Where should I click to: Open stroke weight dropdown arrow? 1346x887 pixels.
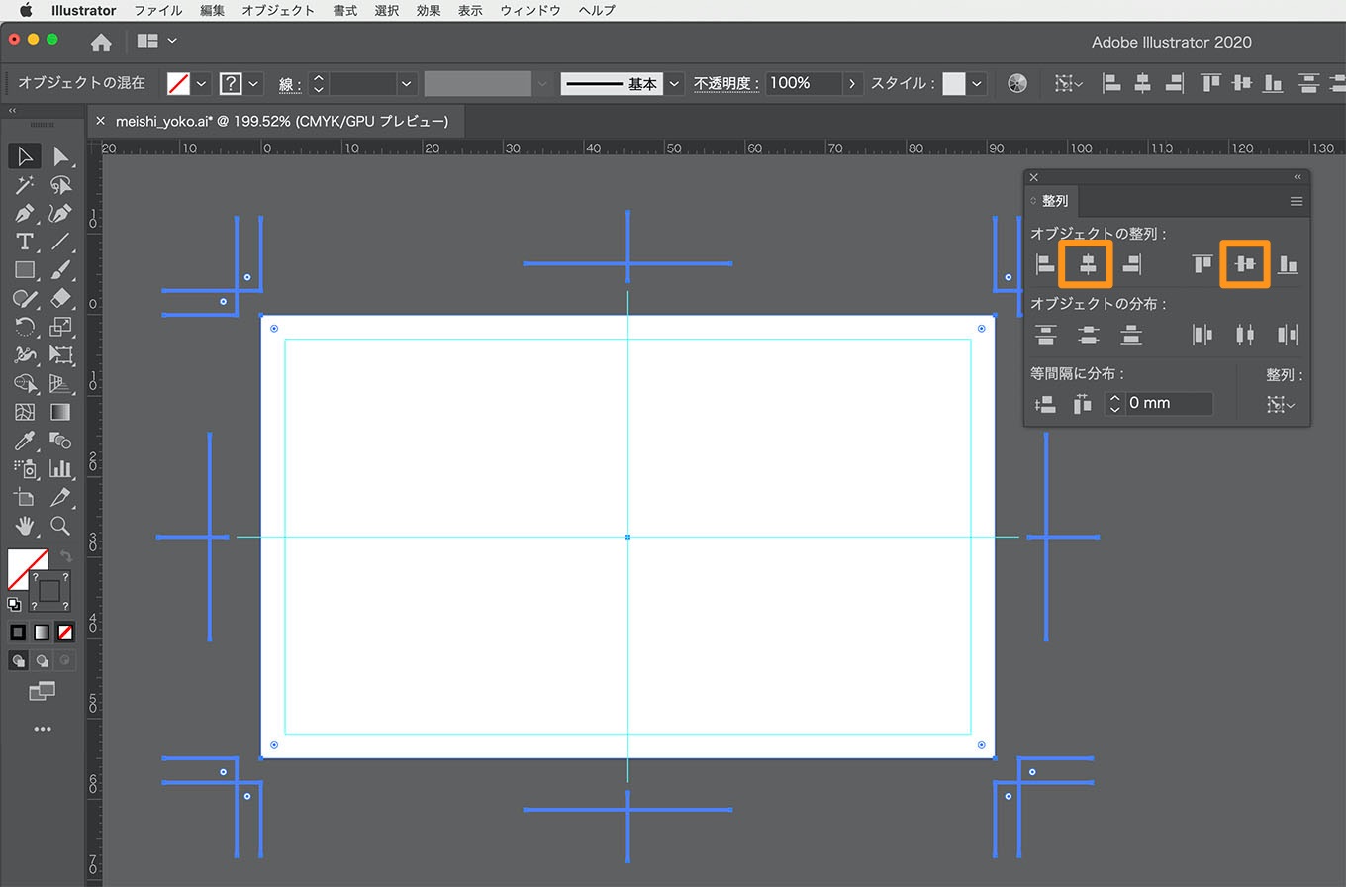click(x=406, y=84)
